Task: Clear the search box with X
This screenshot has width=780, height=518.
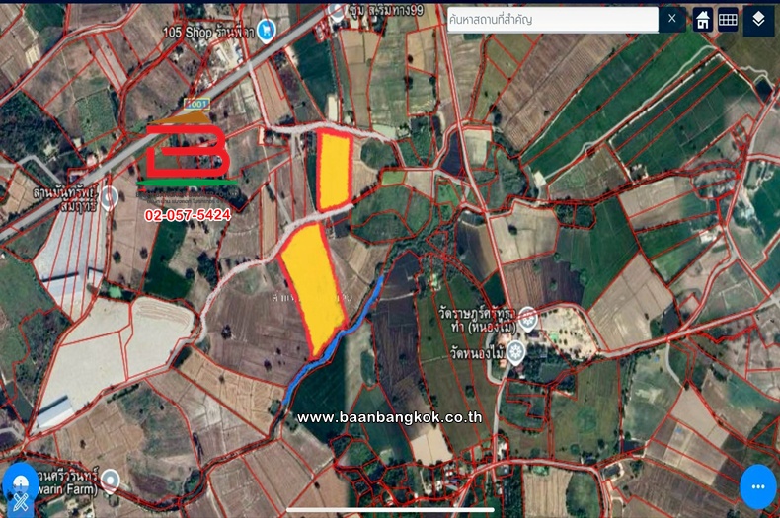Action: pyautogui.click(x=672, y=19)
